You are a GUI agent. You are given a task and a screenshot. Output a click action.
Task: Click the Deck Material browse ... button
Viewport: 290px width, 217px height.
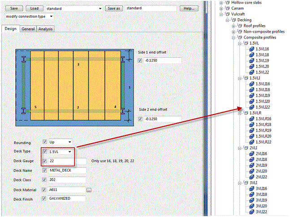coord(89,189)
